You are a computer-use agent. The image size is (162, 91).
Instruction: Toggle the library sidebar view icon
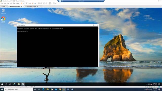point(39,3)
